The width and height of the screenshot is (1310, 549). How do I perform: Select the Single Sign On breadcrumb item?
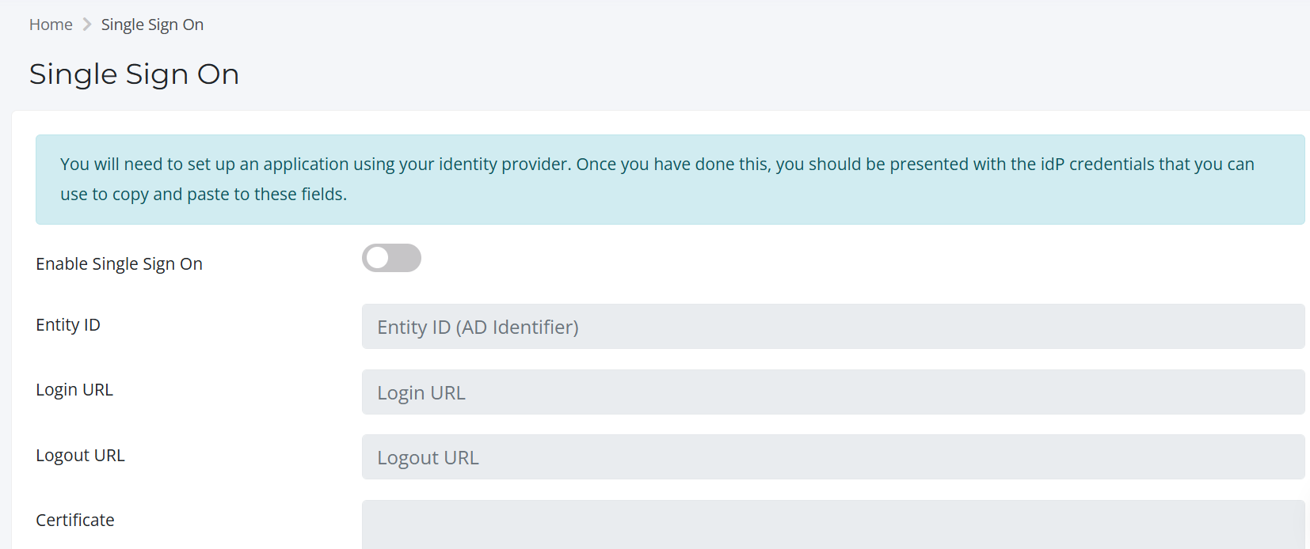[x=152, y=25]
